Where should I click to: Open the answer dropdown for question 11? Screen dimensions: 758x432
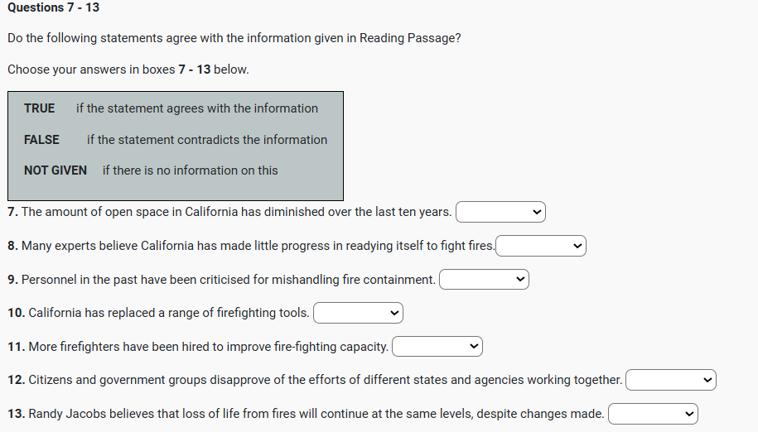(x=437, y=347)
